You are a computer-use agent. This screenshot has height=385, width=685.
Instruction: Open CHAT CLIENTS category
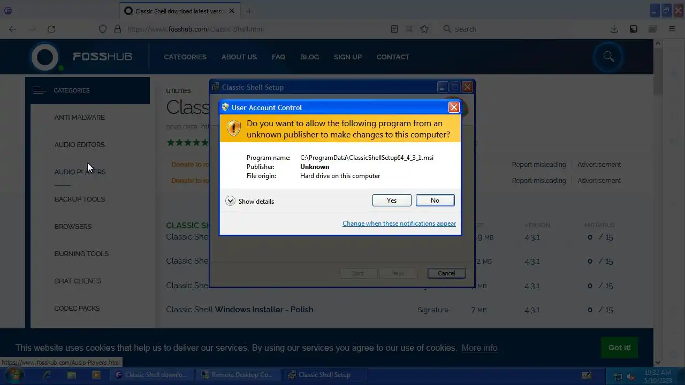click(x=78, y=281)
